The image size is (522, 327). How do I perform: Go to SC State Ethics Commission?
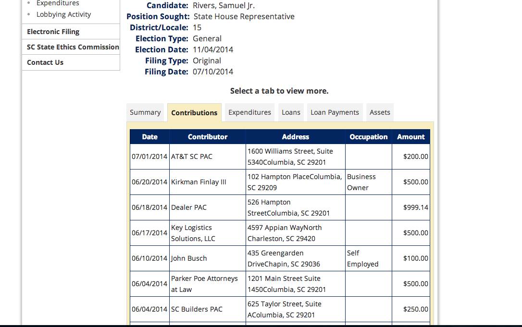point(73,47)
